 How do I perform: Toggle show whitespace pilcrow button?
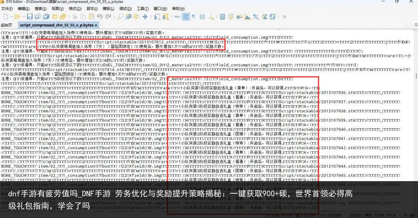pos(194,17)
